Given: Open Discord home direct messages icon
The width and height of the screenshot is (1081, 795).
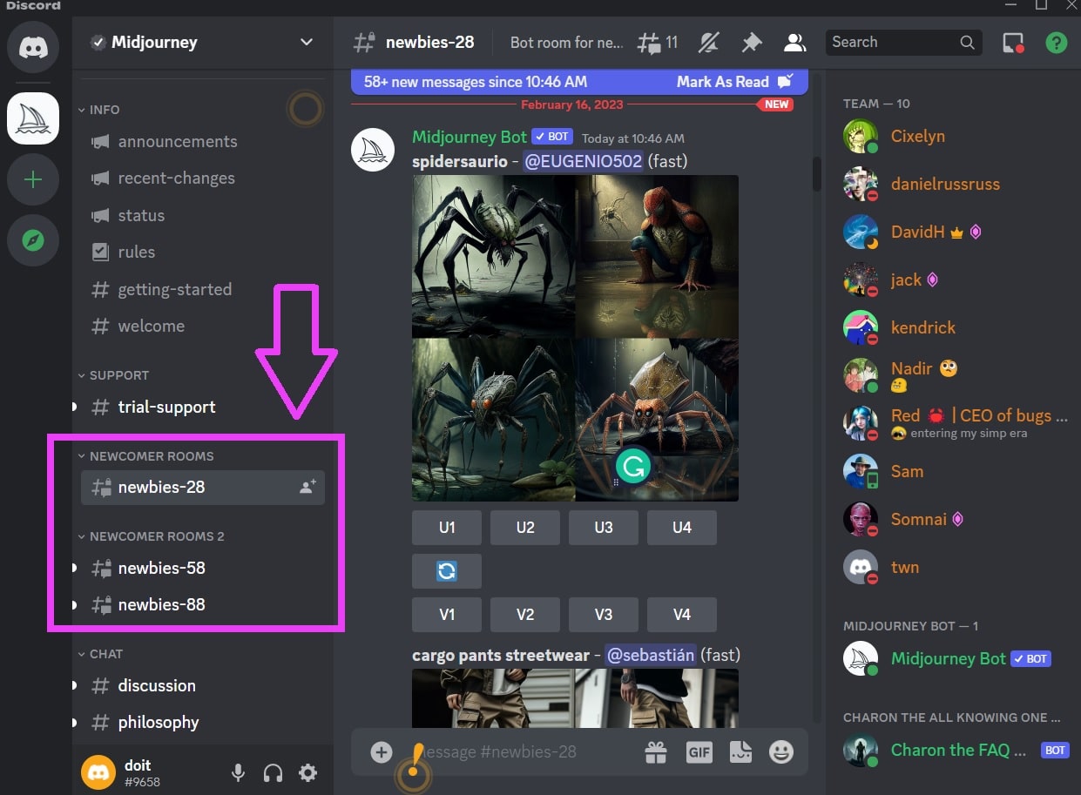Looking at the screenshot, I should pos(33,46).
